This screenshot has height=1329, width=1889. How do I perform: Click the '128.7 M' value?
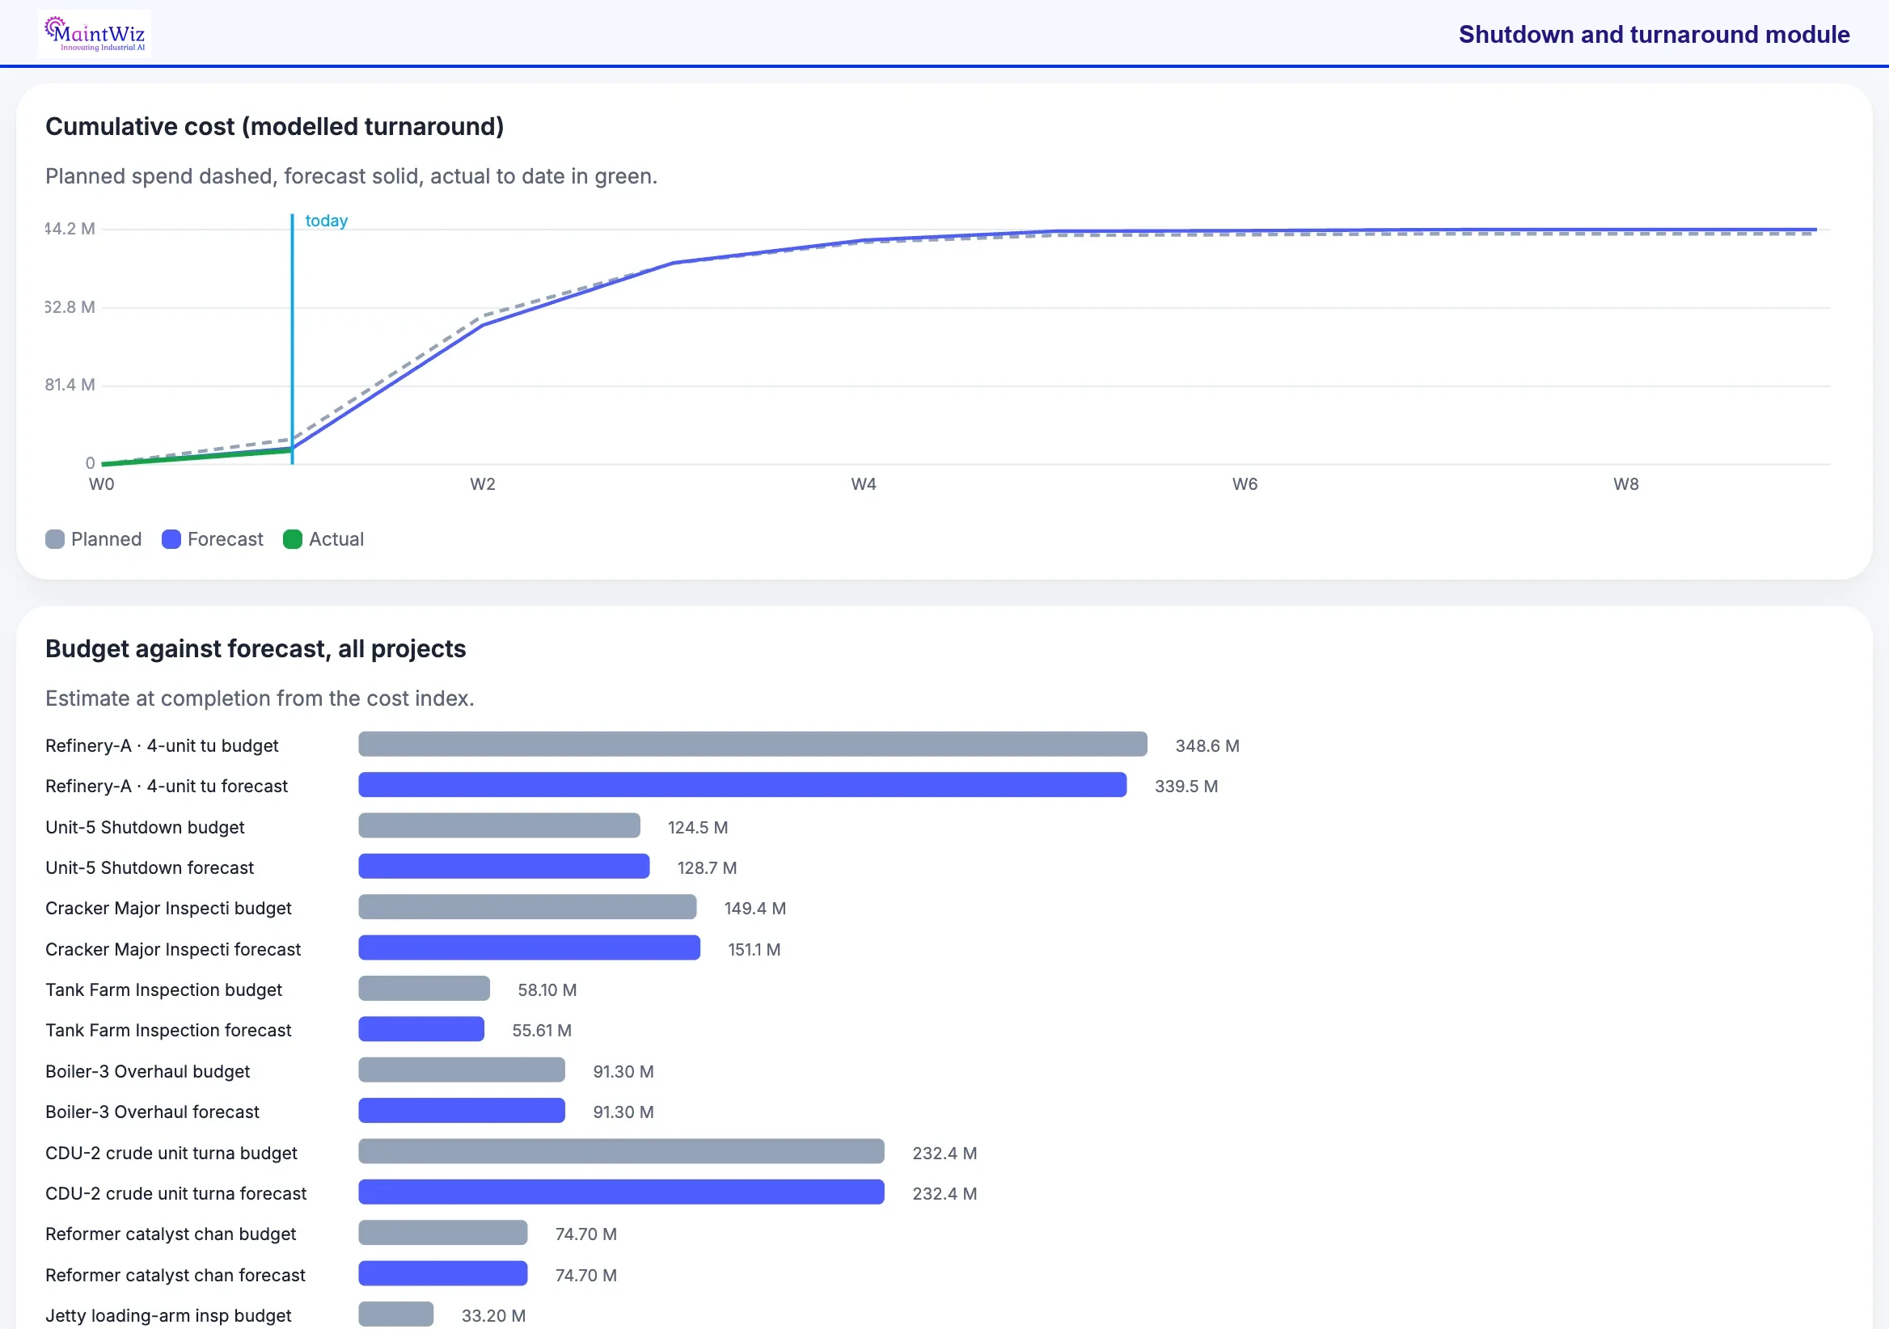[707, 867]
